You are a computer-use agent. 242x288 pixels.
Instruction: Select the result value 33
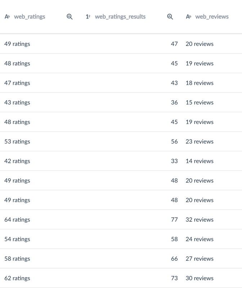[174, 161]
